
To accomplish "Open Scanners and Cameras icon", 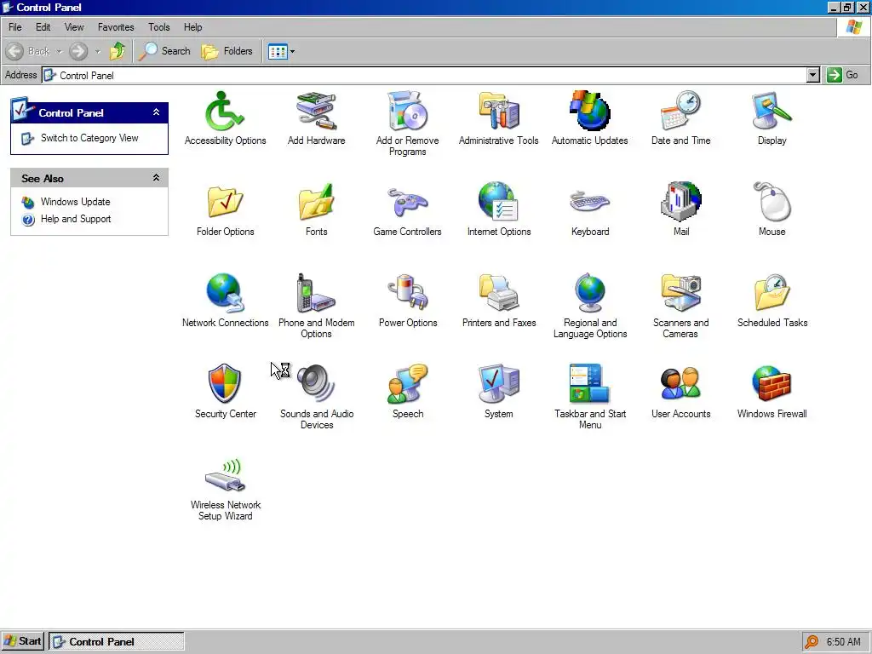I will (x=680, y=293).
